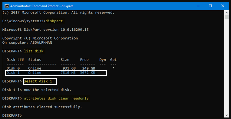Click the '7810 MB' size value
Image resolution: width=231 pixels, height=119 pixels.
68,73
